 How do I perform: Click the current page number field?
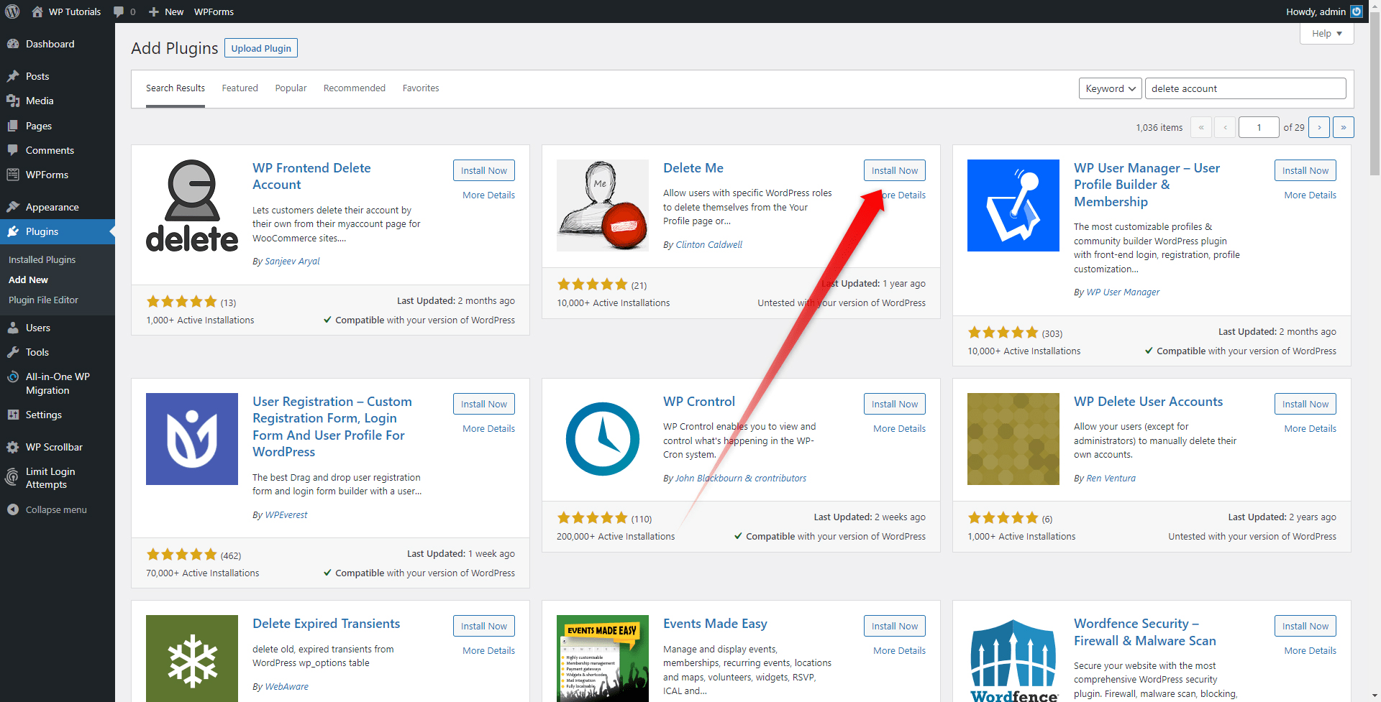(x=1259, y=127)
